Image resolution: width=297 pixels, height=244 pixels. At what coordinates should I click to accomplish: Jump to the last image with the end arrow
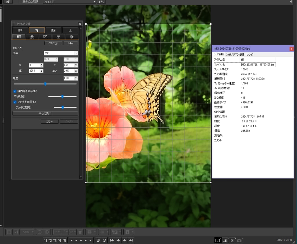(x=131, y=240)
